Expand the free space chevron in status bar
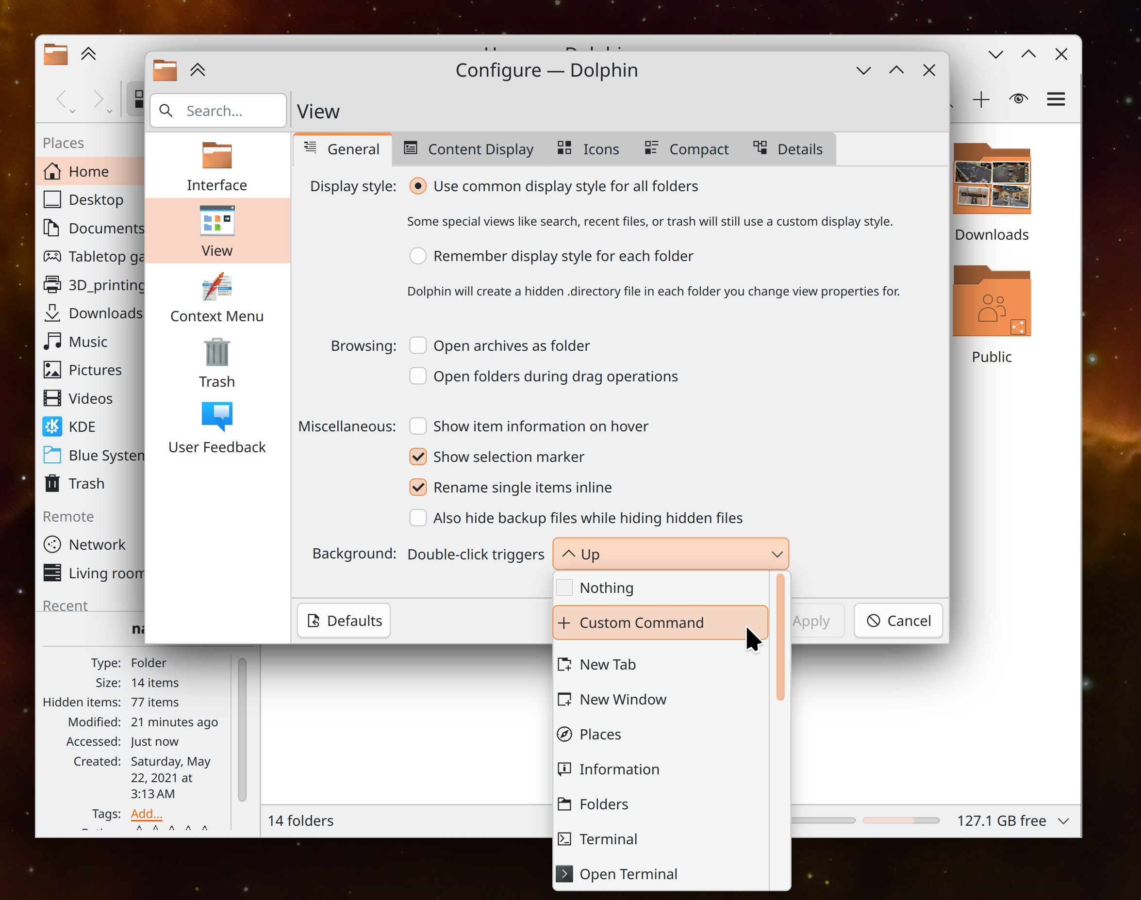The height and width of the screenshot is (900, 1141). [x=1063, y=820]
